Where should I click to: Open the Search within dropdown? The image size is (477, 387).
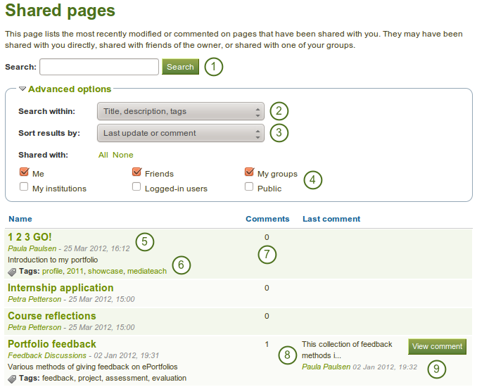[180, 111]
